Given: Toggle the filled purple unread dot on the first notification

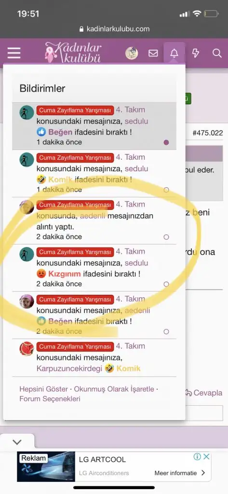Looking at the screenshot, I should pyautogui.click(x=166, y=142).
